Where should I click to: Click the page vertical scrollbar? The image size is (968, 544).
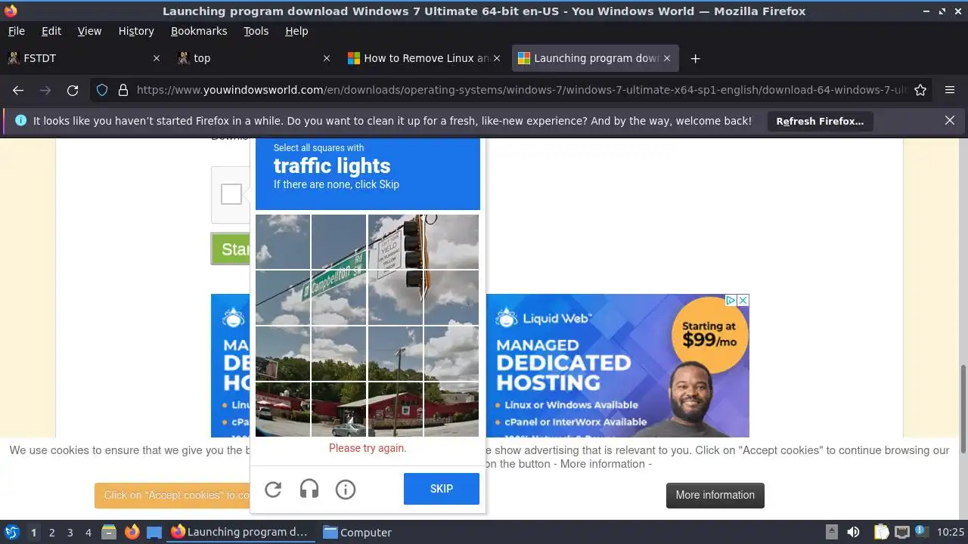point(963,408)
